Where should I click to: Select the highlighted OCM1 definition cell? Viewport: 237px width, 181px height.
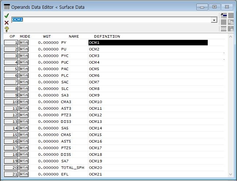(148, 43)
